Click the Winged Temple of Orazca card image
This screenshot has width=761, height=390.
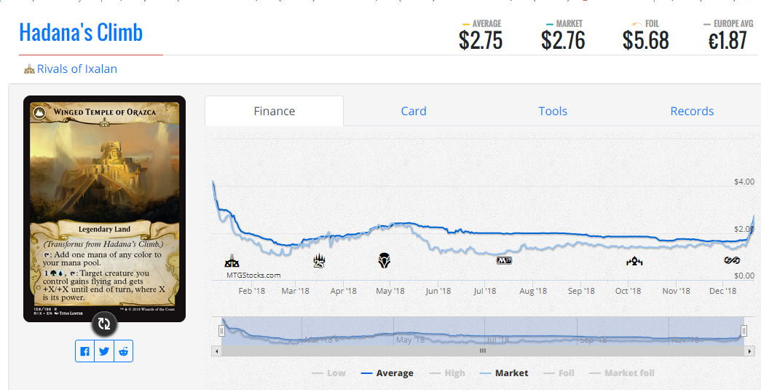click(x=104, y=208)
